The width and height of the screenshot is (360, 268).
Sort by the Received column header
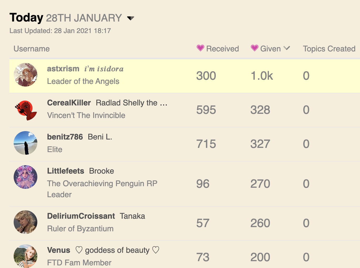click(x=222, y=49)
